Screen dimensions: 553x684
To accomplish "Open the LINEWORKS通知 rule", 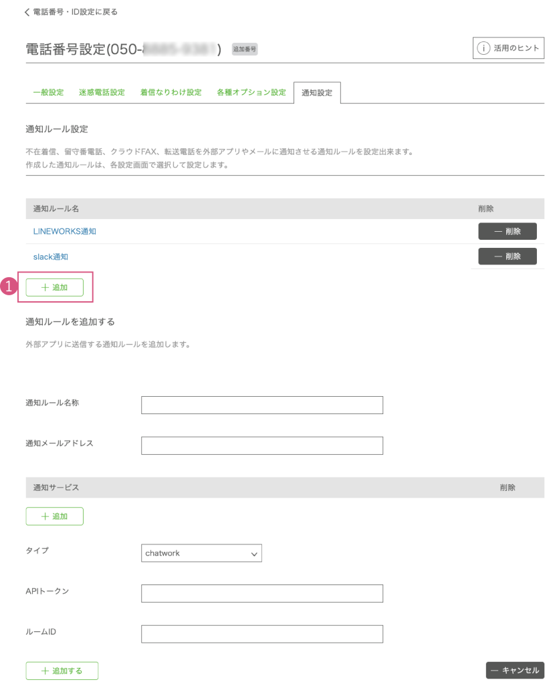I will coord(65,231).
